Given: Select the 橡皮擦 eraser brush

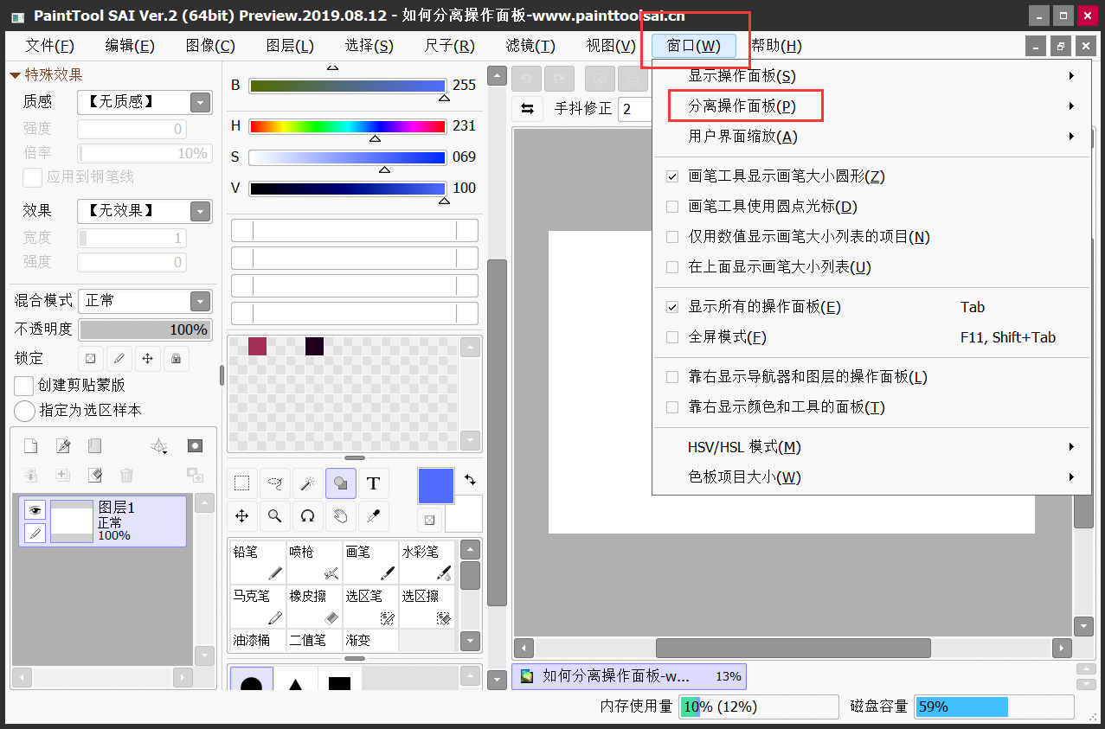Looking at the screenshot, I should coord(314,607).
